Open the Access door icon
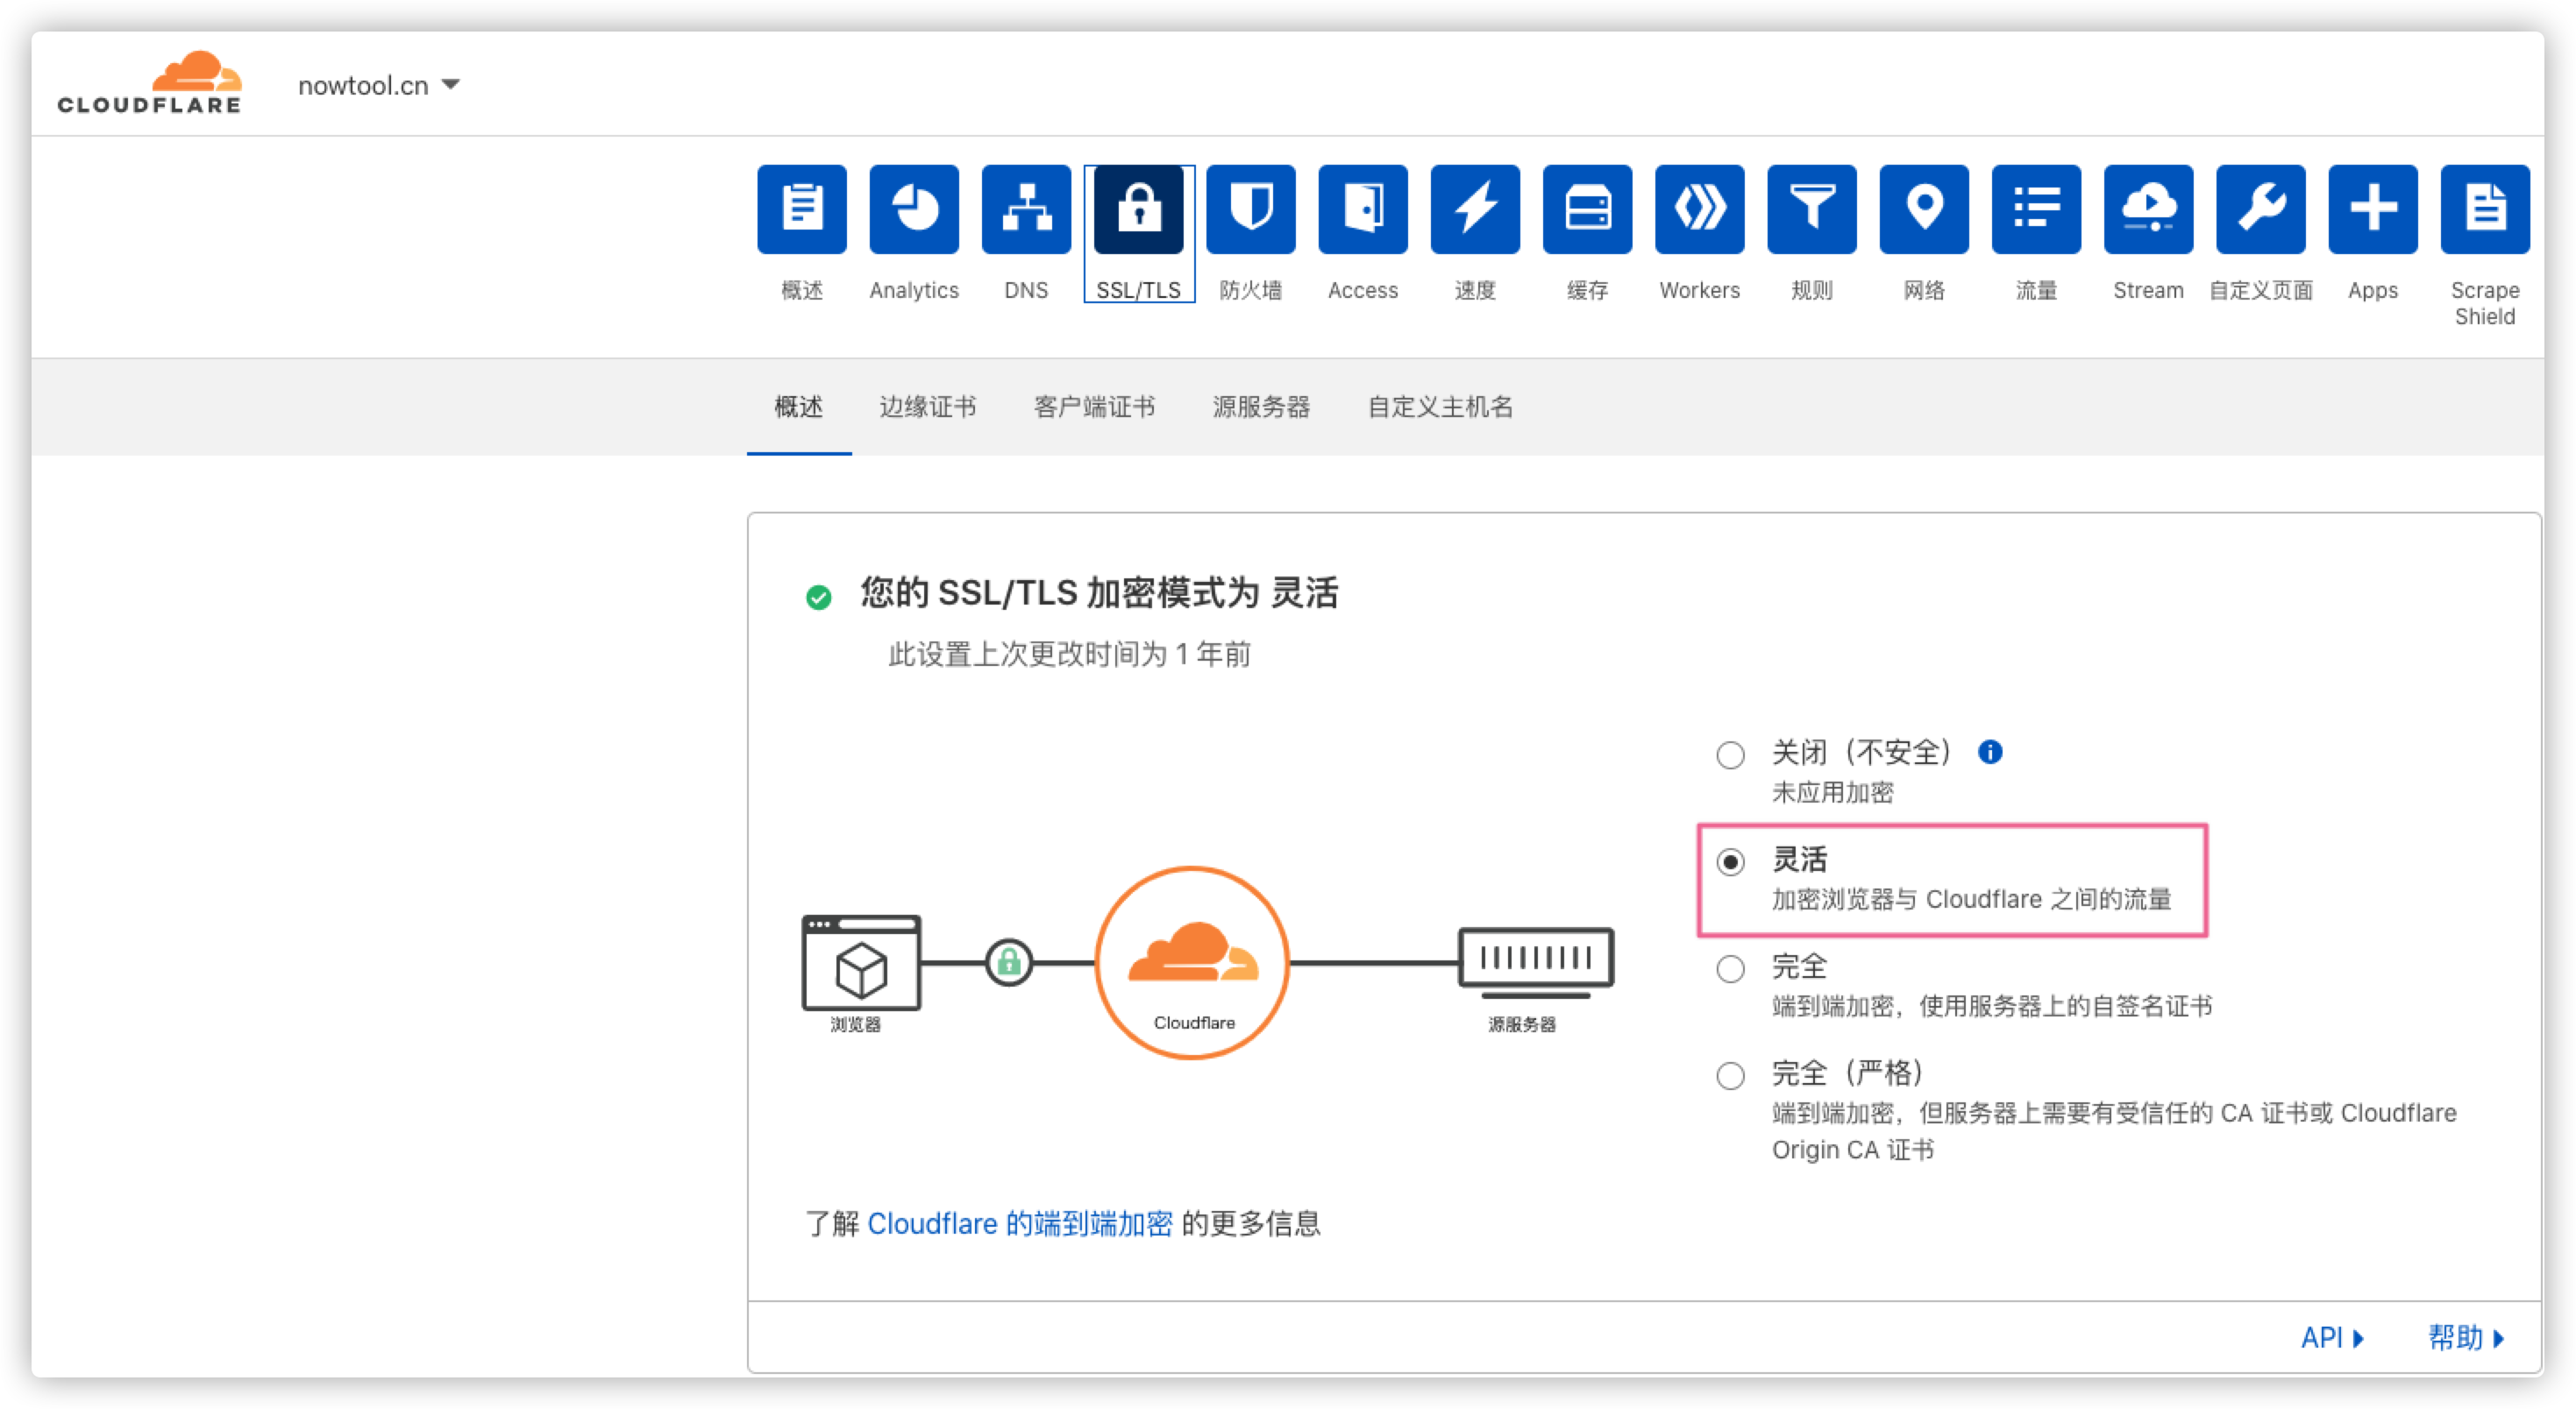This screenshot has width=2576, height=1409. click(x=1362, y=209)
